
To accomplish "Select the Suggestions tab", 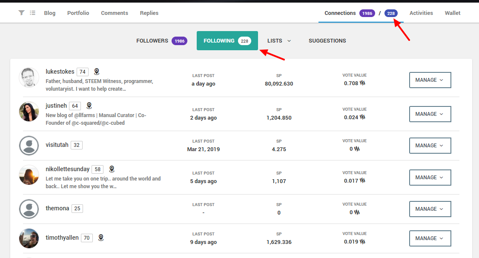I will (x=327, y=41).
